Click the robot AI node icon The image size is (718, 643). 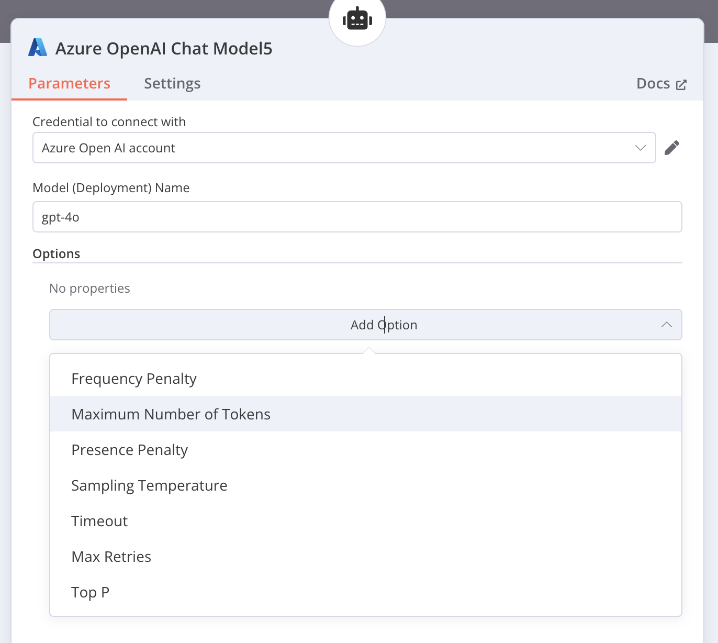pyautogui.click(x=357, y=19)
